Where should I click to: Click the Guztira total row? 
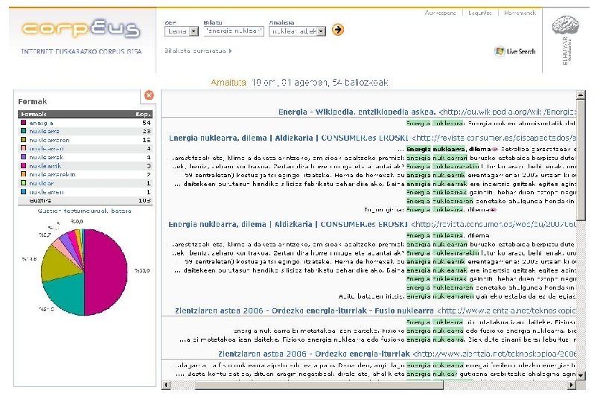(x=85, y=200)
